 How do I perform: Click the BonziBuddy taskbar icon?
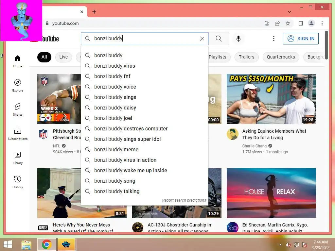[x=66, y=244]
